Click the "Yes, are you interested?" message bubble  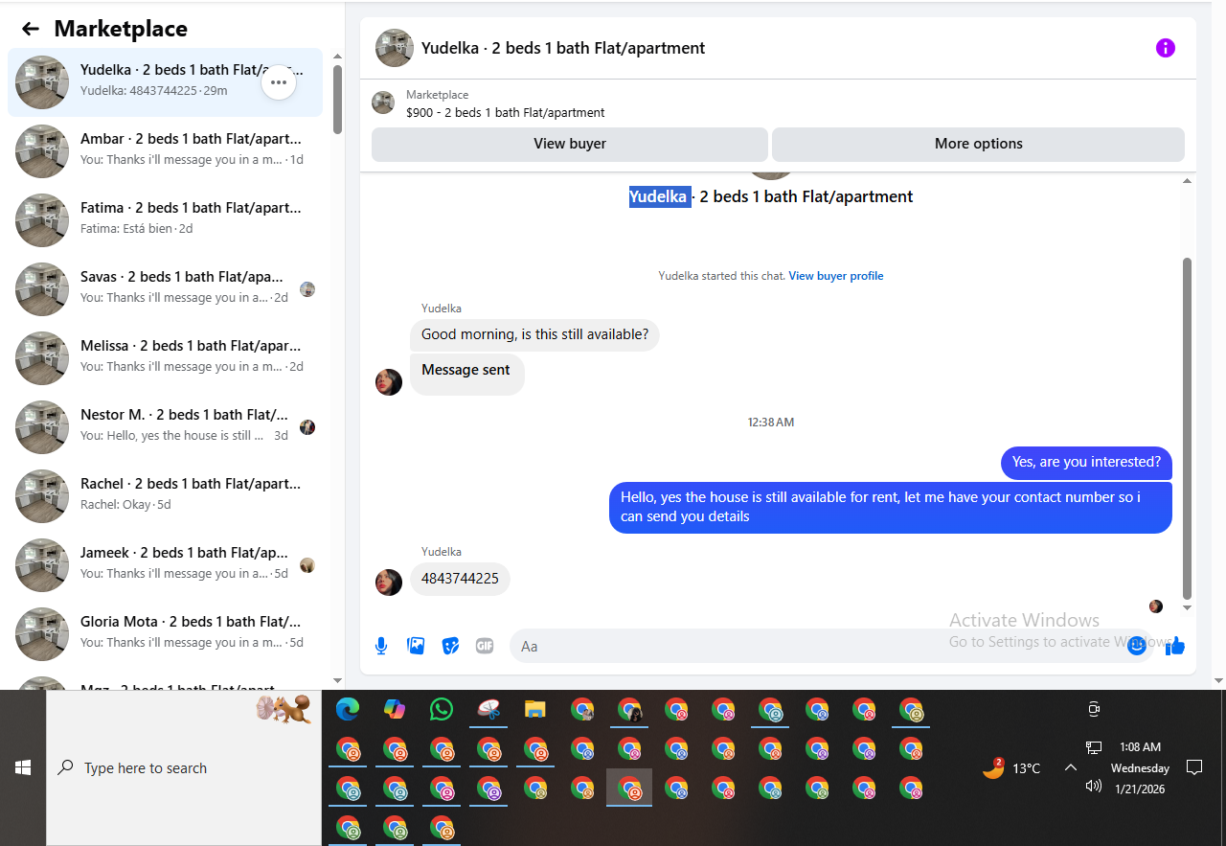coord(1086,462)
